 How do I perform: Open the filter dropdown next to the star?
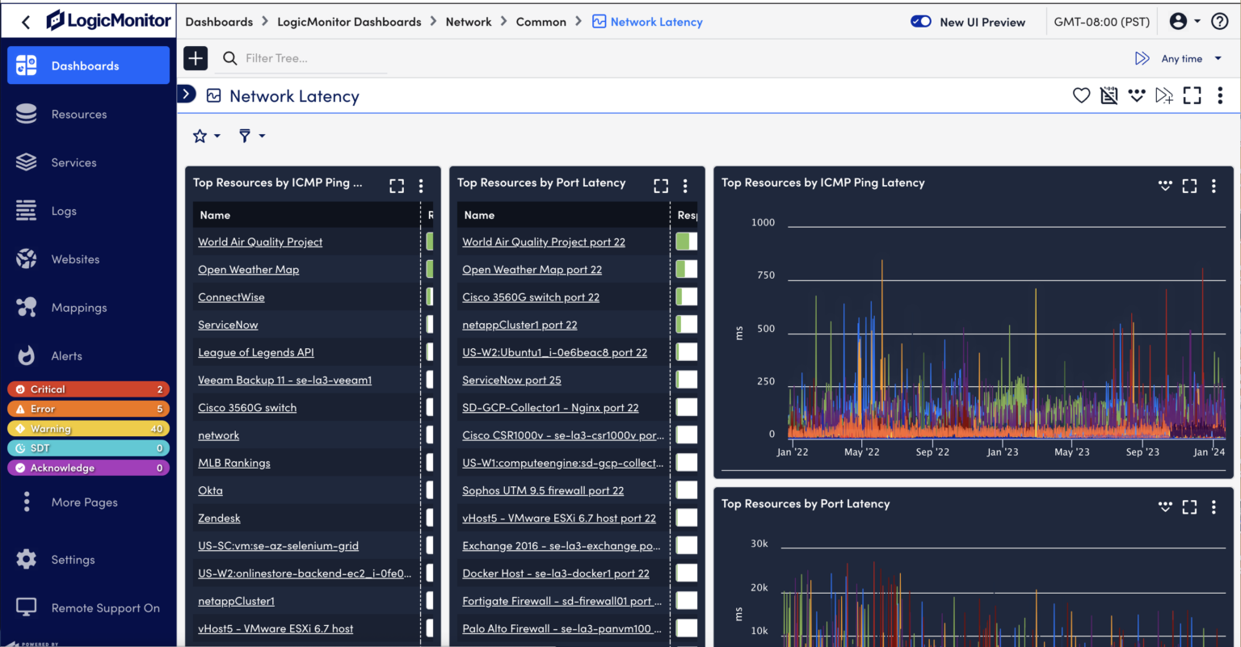[x=251, y=136]
